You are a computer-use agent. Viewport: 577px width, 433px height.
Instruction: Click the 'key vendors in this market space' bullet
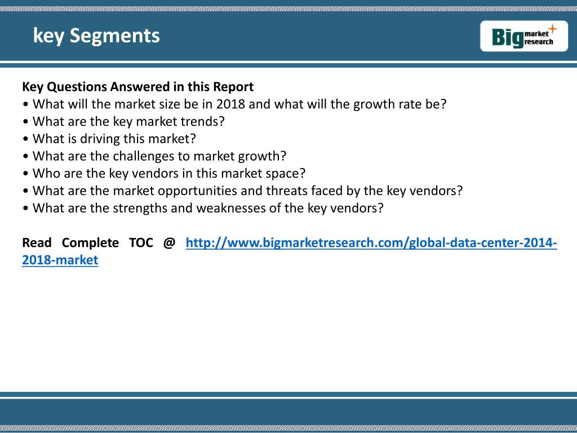coord(164,174)
